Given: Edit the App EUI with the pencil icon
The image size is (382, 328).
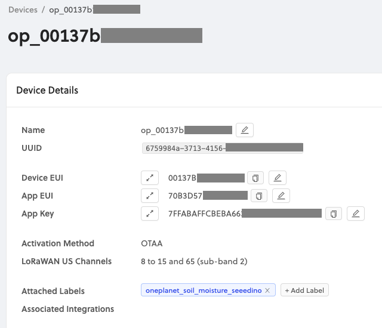Looking at the screenshot, I should [281, 196].
